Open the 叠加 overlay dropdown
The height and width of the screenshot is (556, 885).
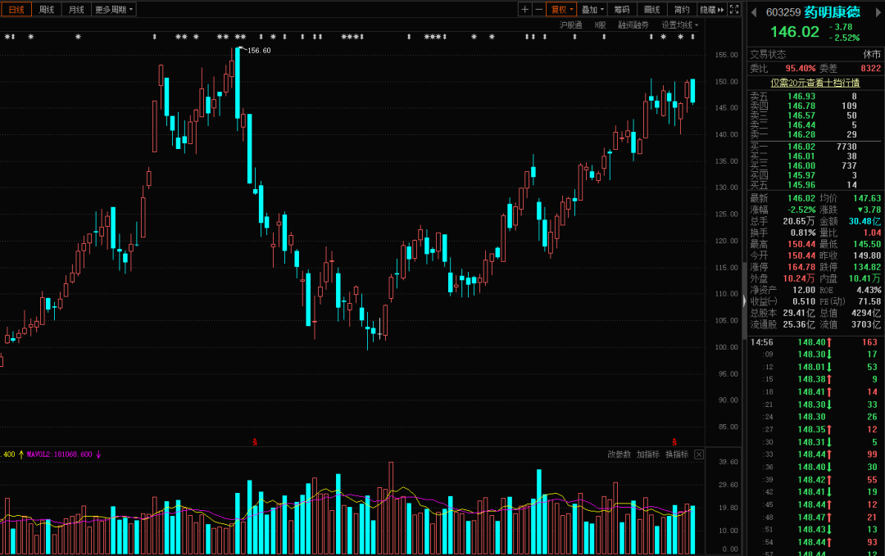coord(592,10)
